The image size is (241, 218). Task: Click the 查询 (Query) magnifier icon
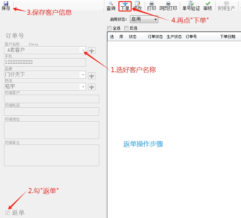click(111, 6)
